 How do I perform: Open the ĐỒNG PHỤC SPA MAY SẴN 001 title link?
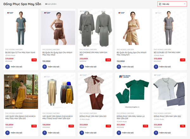93,116
